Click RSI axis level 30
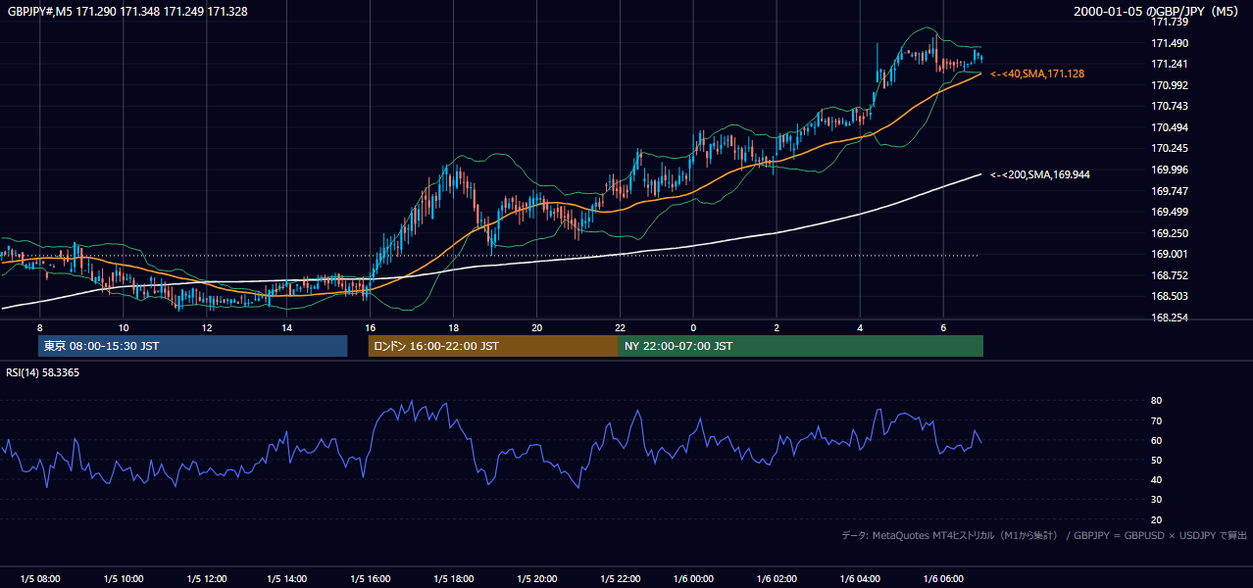1253x588 pixels. (x=1156, y=500)
